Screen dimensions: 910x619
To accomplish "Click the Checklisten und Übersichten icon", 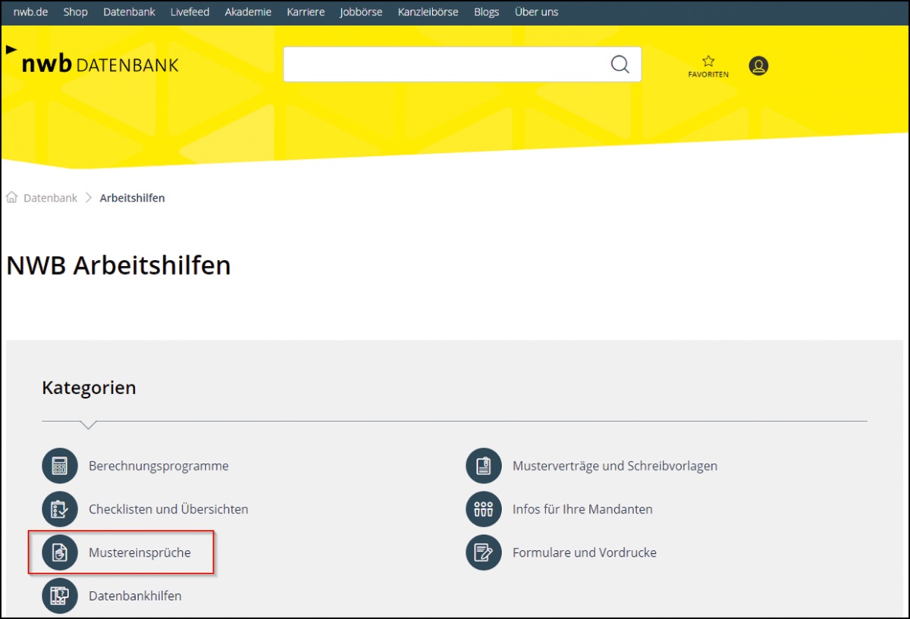I will click(60, 509).
